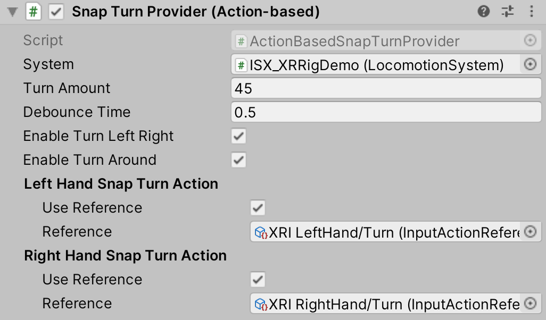This screenshot has height=320, width=546.
Task: Disable Enable Turn Left Right
Action: pyautogui.click(x=238, y=136)
